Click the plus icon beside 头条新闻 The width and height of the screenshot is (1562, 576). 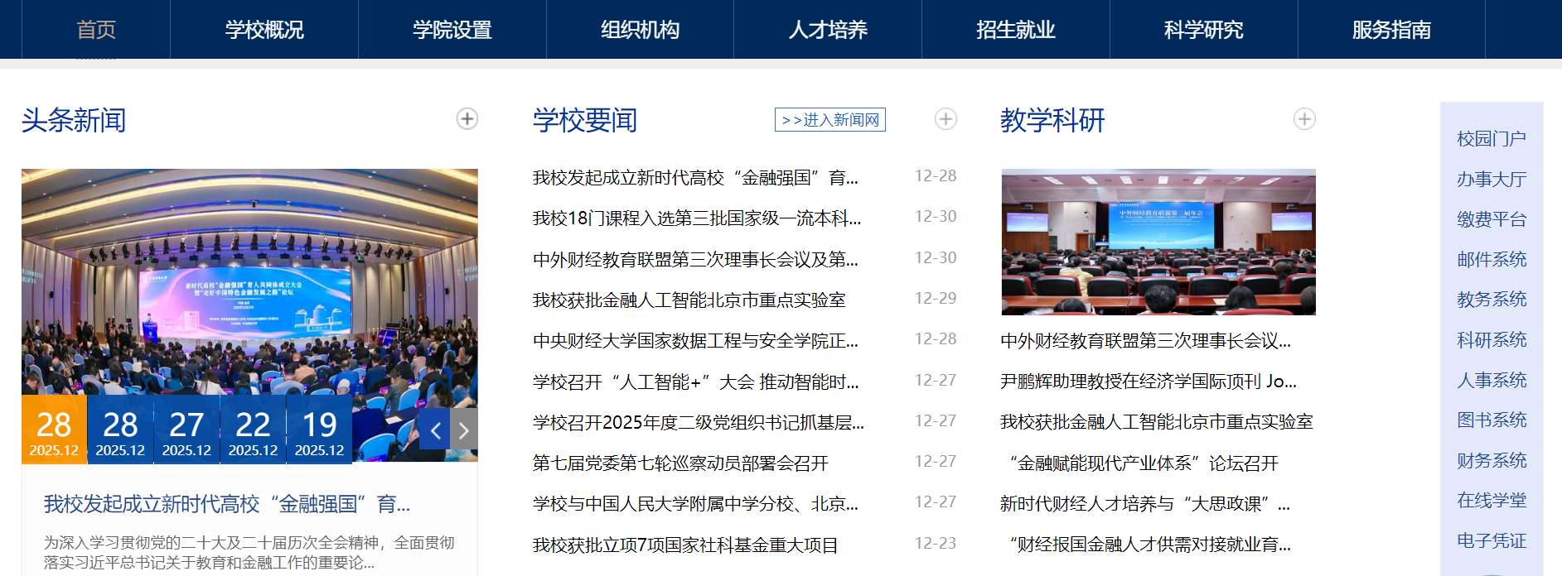coord(467,119)
